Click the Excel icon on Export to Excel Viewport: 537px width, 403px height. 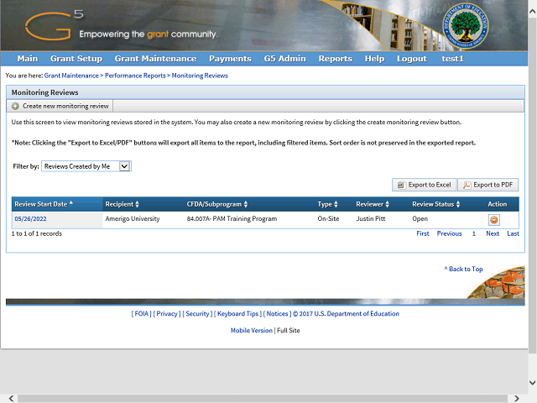point(400,185)
